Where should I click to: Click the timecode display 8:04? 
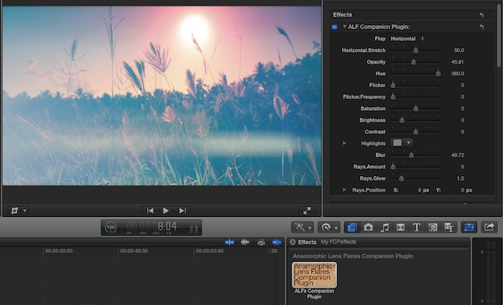pos(167,226)
